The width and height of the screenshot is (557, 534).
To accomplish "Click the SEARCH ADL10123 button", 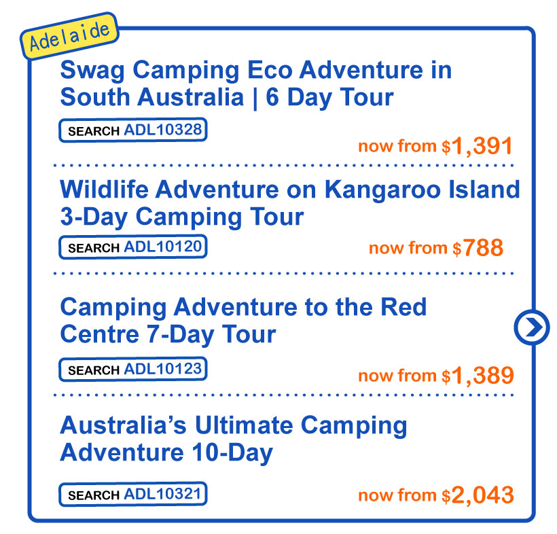I will pyautogui.click(x=133, y=370).
